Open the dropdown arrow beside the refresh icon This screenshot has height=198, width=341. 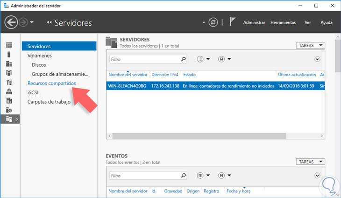pos(204,22)
